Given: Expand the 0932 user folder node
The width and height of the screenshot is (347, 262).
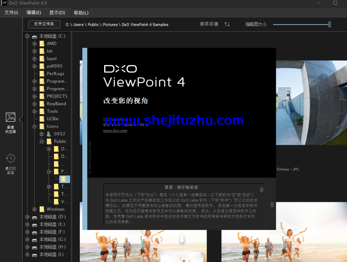Looking at the screenshot, I should click(x=42, y=134).
